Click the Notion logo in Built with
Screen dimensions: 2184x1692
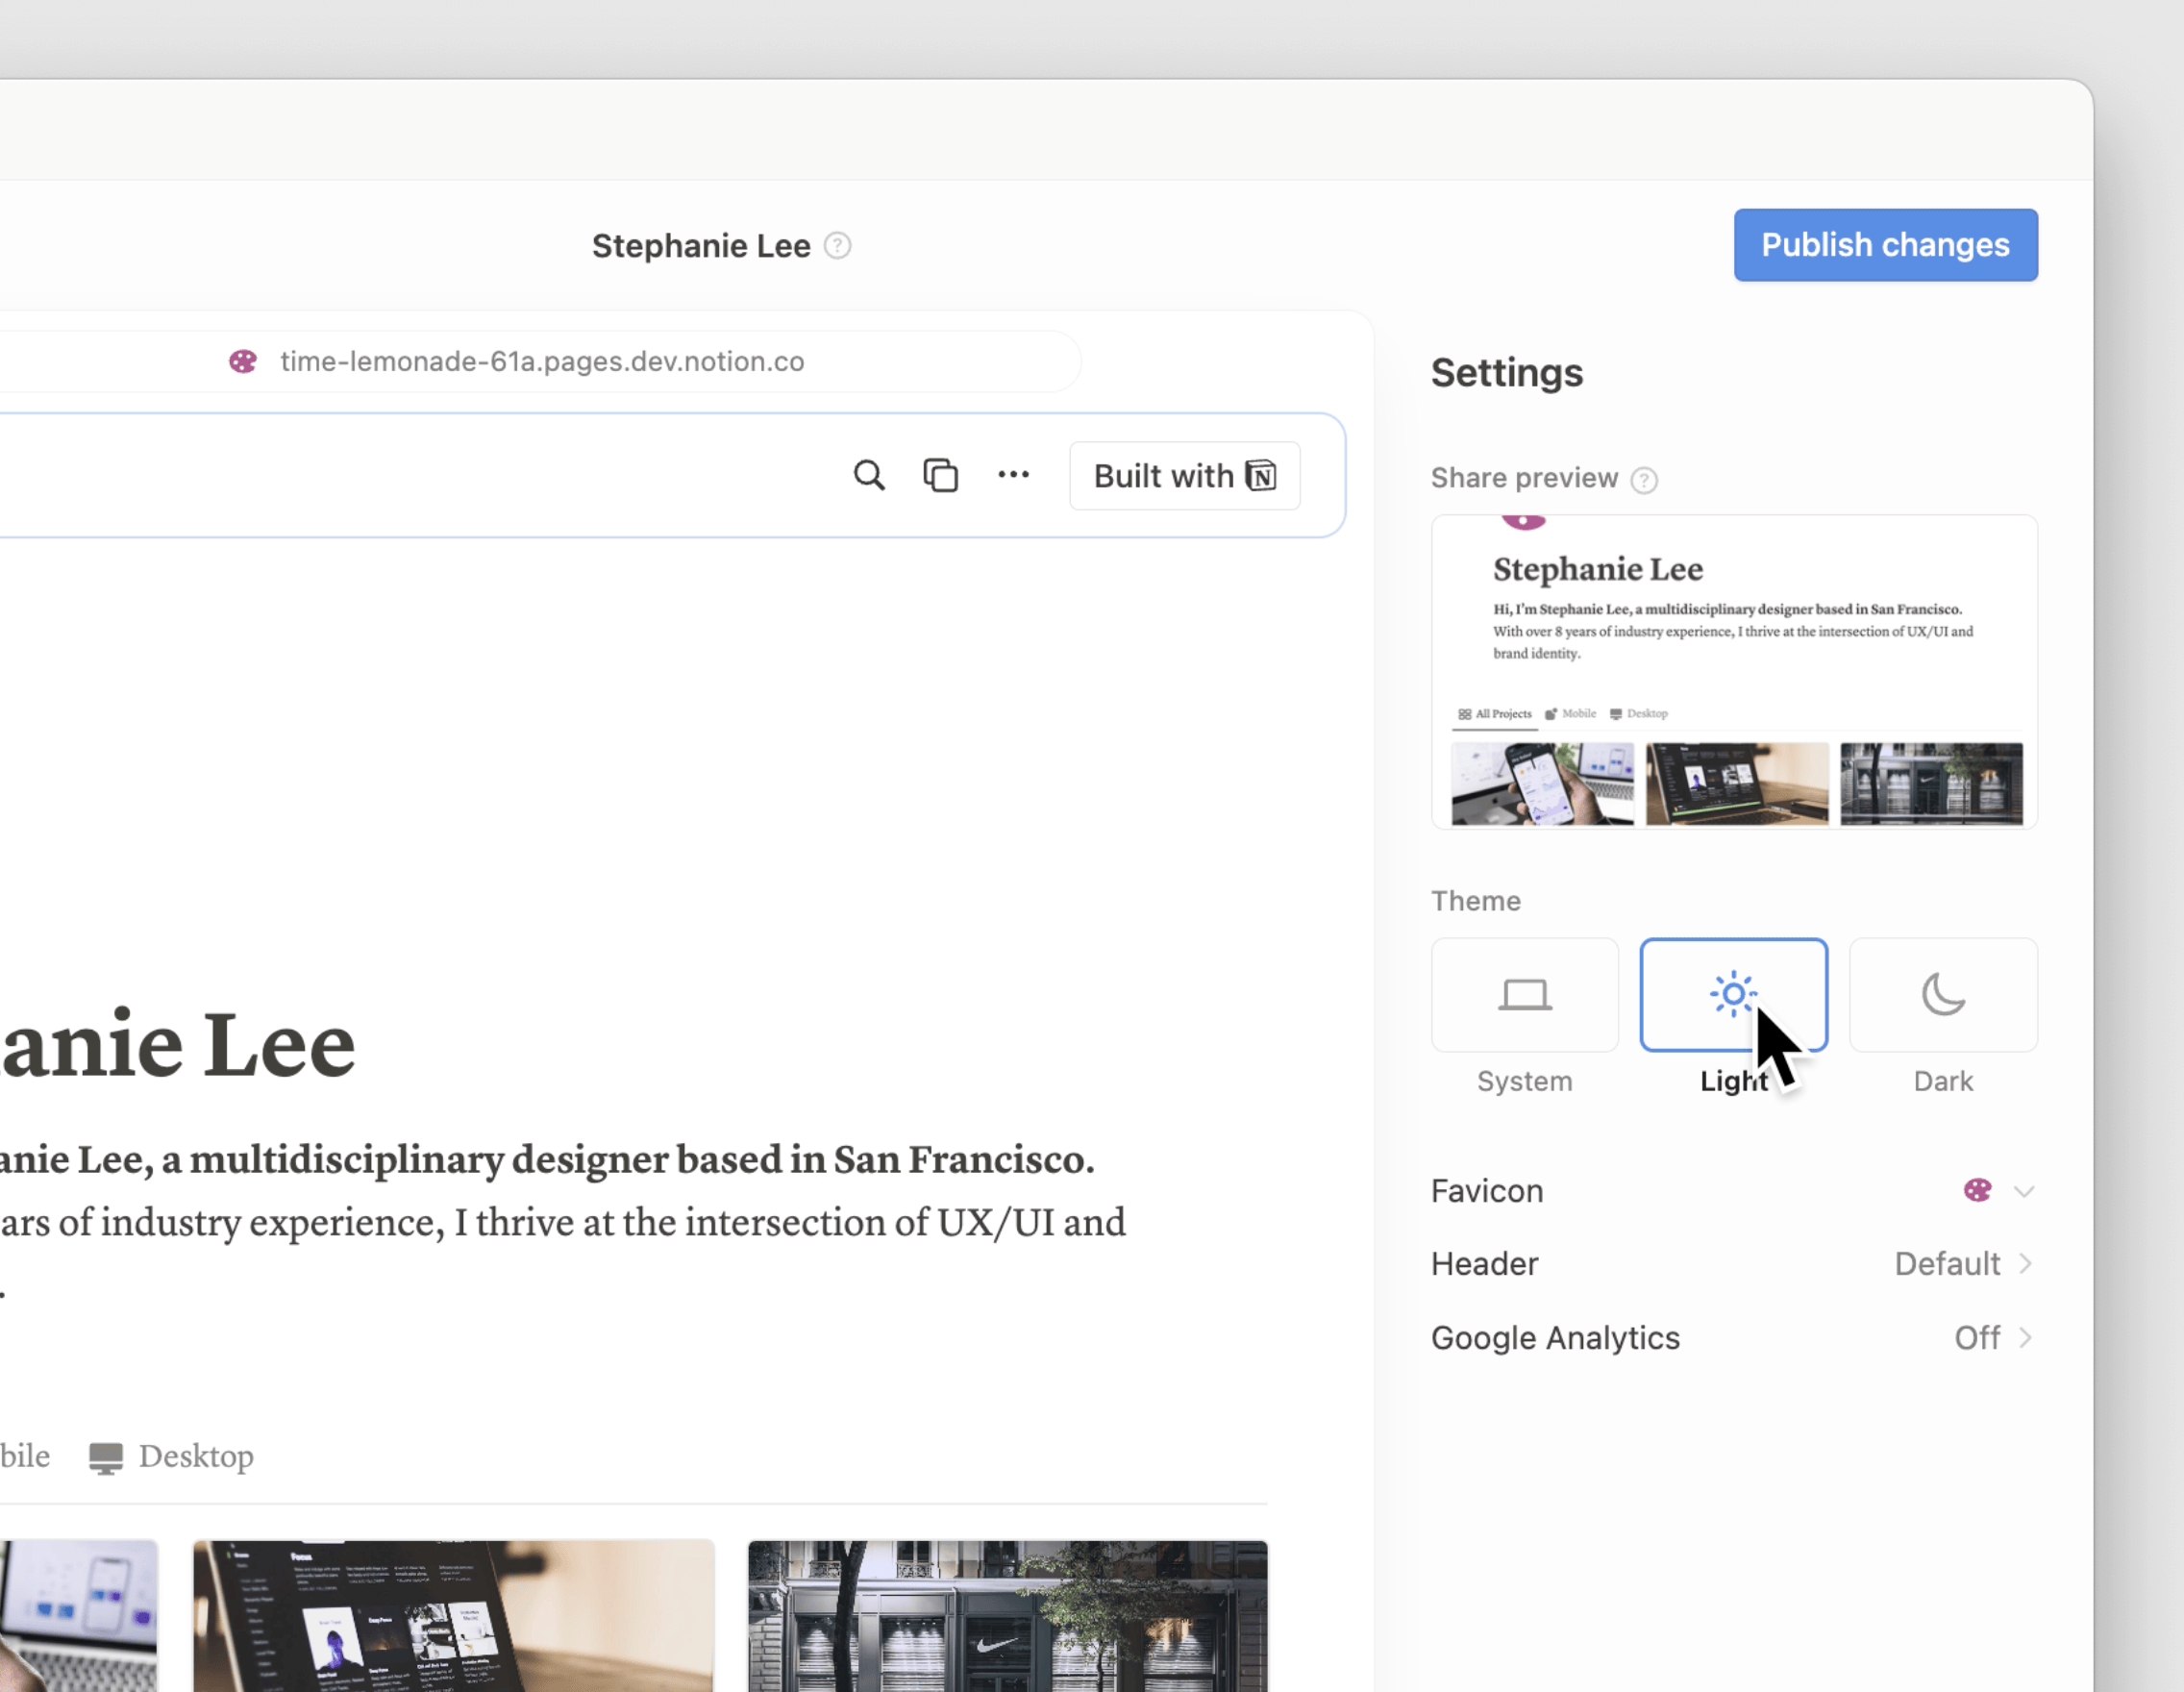click(x=1261, y=476)
